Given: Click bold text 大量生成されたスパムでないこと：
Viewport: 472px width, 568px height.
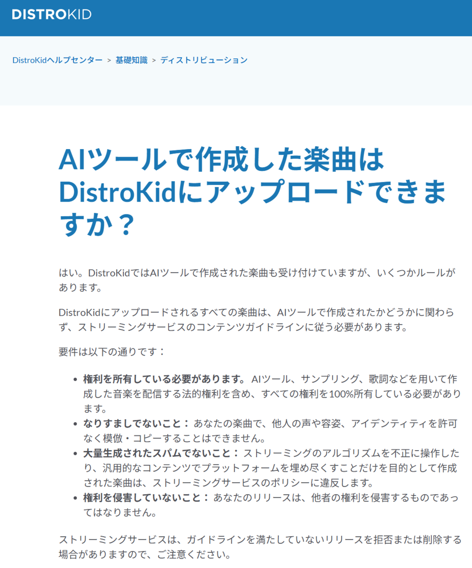Looking at the screenshot, I should tap(161, 453).
